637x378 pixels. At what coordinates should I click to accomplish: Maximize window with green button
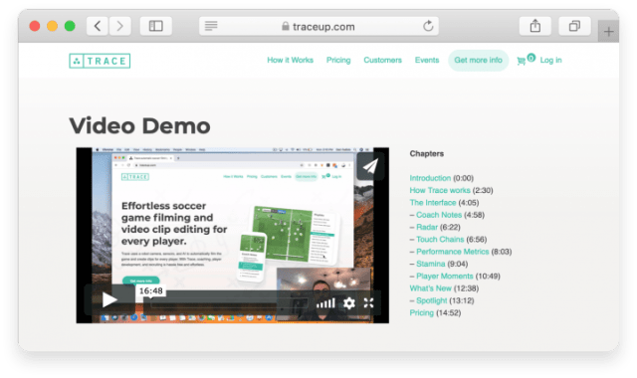point(70,27)
